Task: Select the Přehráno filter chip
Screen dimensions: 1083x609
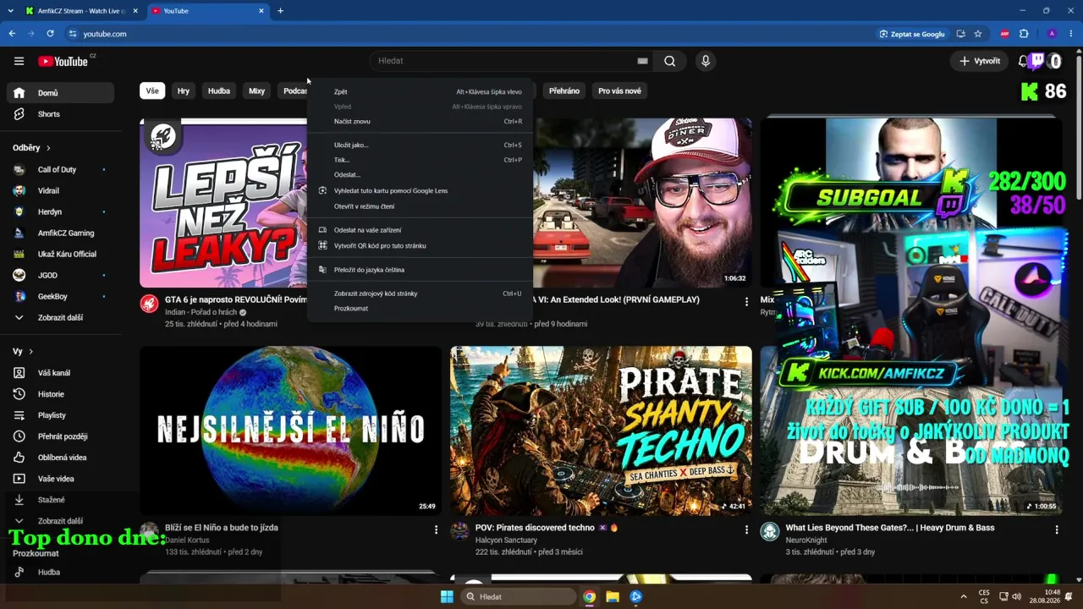Action: (564, 91)
